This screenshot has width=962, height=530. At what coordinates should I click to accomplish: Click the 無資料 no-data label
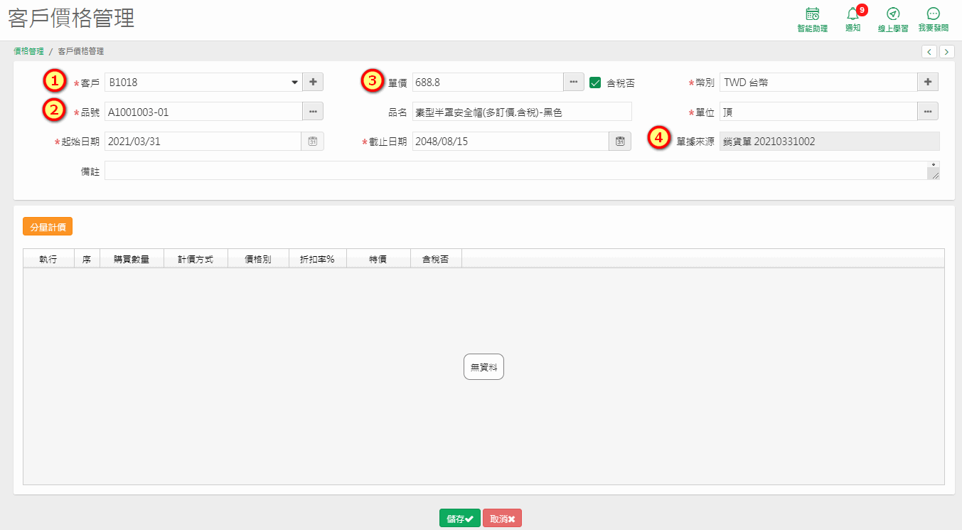(483, 367)
